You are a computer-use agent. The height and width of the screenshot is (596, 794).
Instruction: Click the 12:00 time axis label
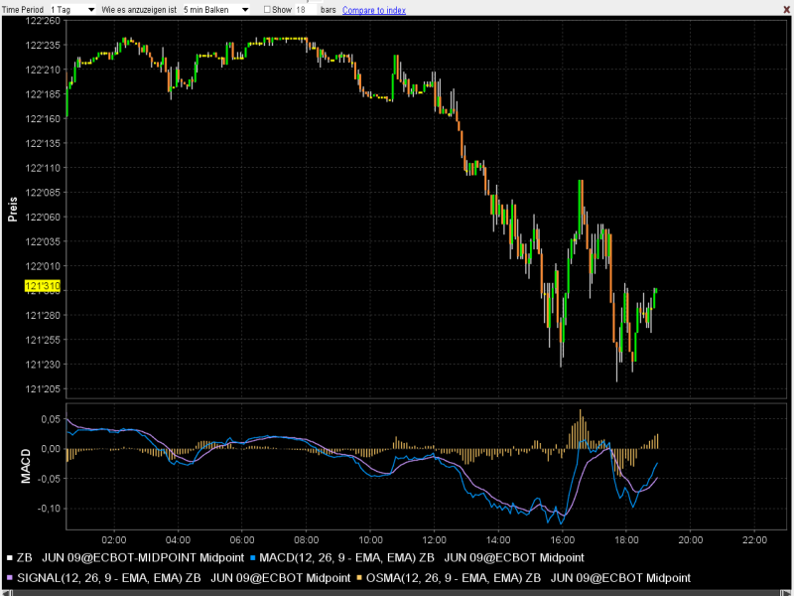point(435,540)
